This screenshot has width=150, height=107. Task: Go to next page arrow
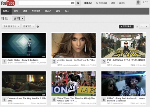point(147,27)
